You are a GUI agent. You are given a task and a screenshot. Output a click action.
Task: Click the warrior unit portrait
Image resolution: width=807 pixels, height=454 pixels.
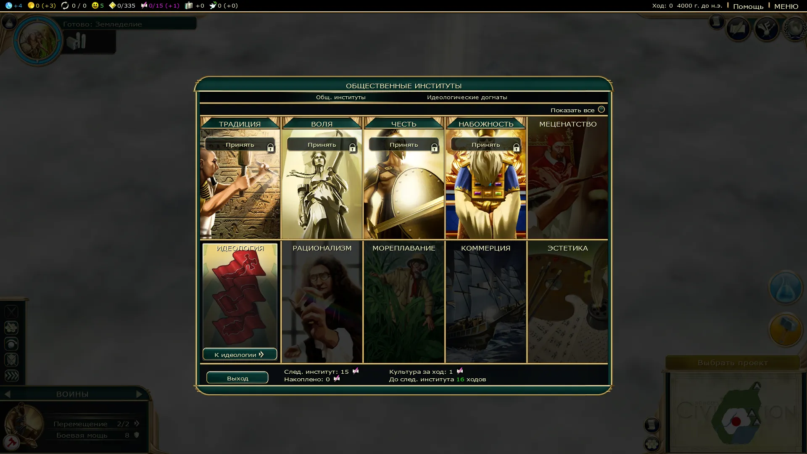tap(24, 424)
